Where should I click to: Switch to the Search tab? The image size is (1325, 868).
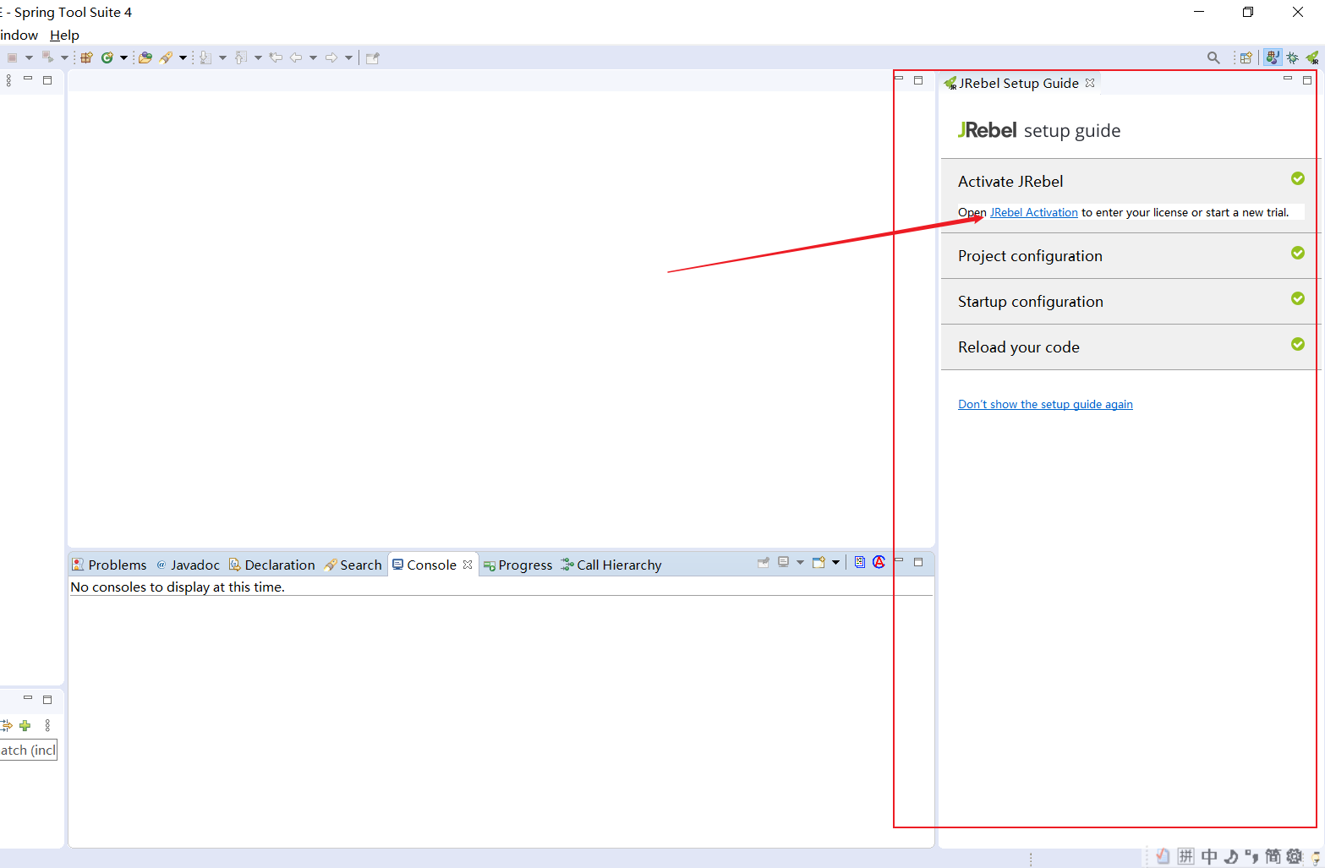353,565
